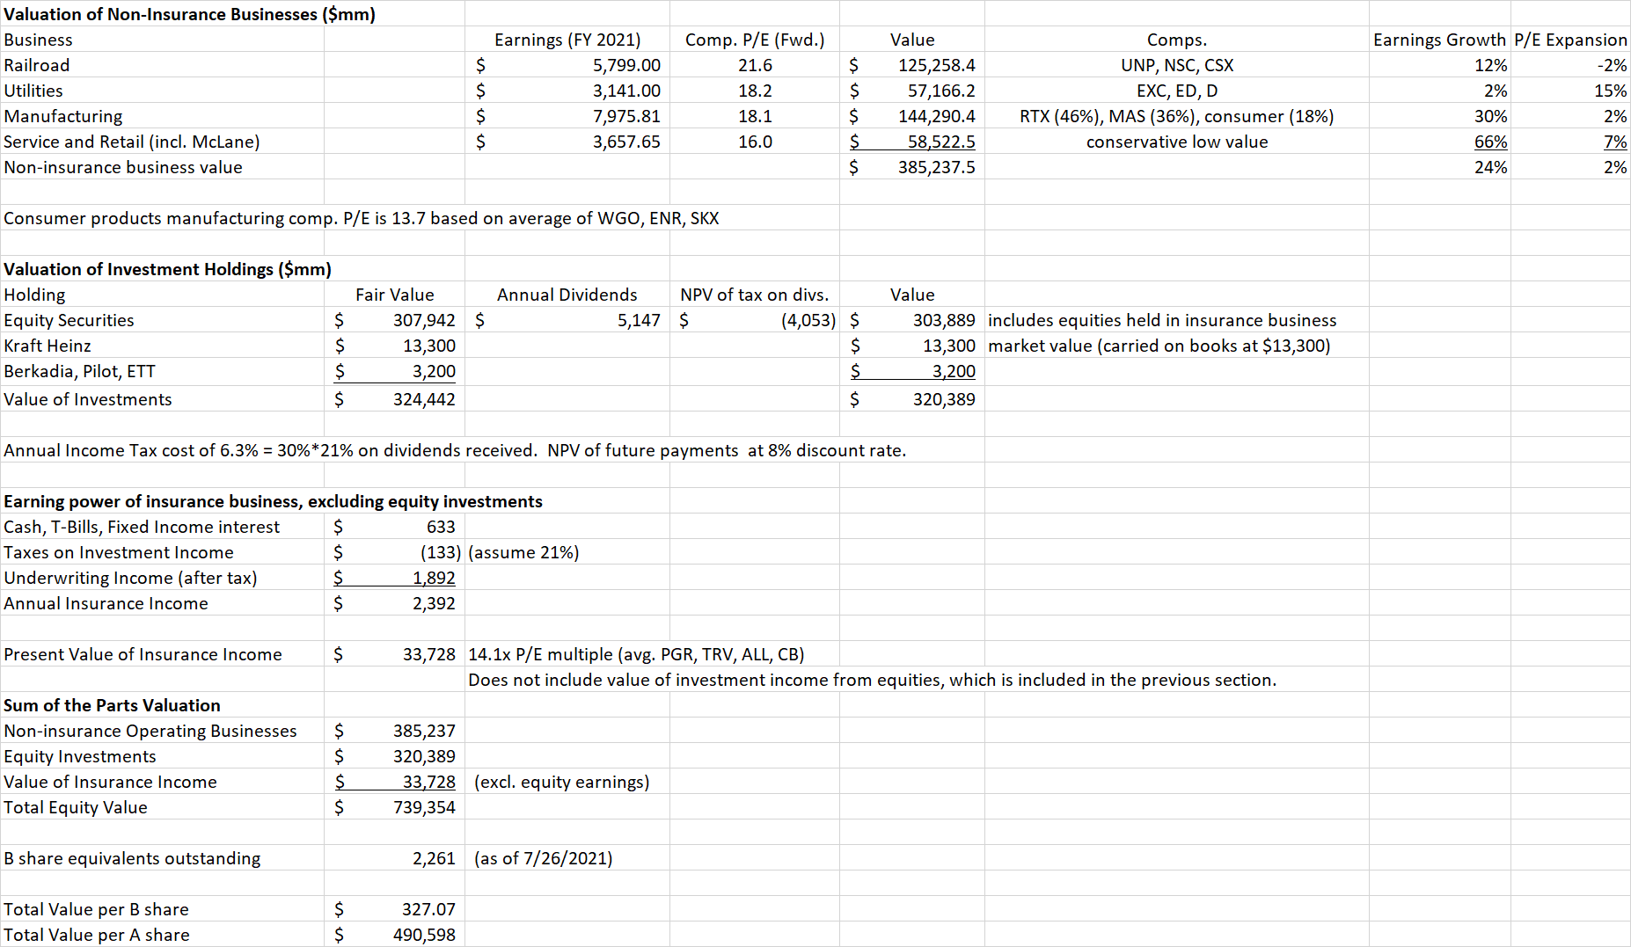
Task: Click B share equivalents value 2,261
Action: pyautogui.click(x=434, y=858)
